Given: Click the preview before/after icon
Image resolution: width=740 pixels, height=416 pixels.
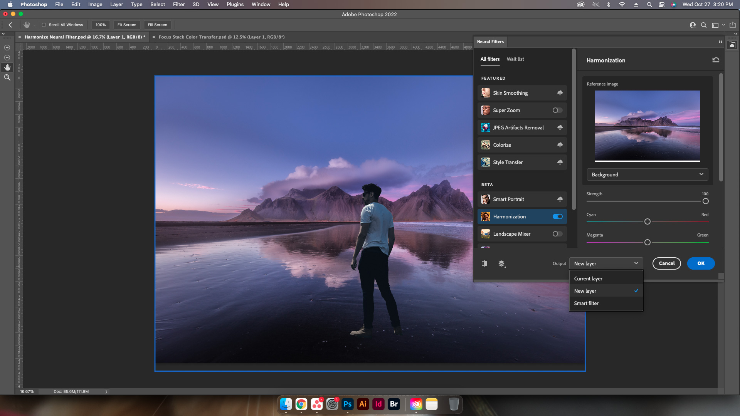Looking at the screenshot, I should coord(484,263).
